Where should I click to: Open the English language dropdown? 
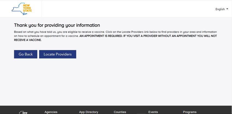(222, 9)
